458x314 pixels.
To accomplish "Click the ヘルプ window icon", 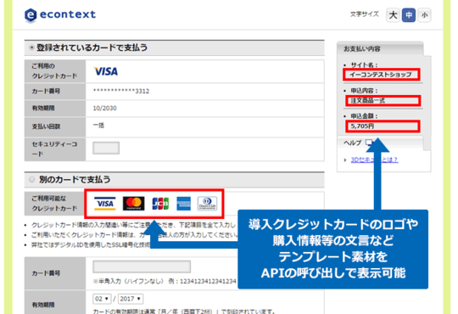I will (370, 143).
